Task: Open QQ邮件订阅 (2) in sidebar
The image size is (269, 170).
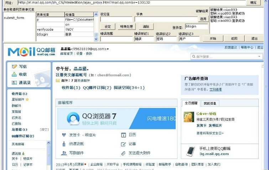Action: (x=23, y=136)
